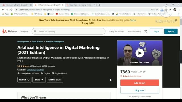This screenshot has width=182, height=102.
Task: Open the Data Science breadcrumb
Action: (x=37, y=42)
